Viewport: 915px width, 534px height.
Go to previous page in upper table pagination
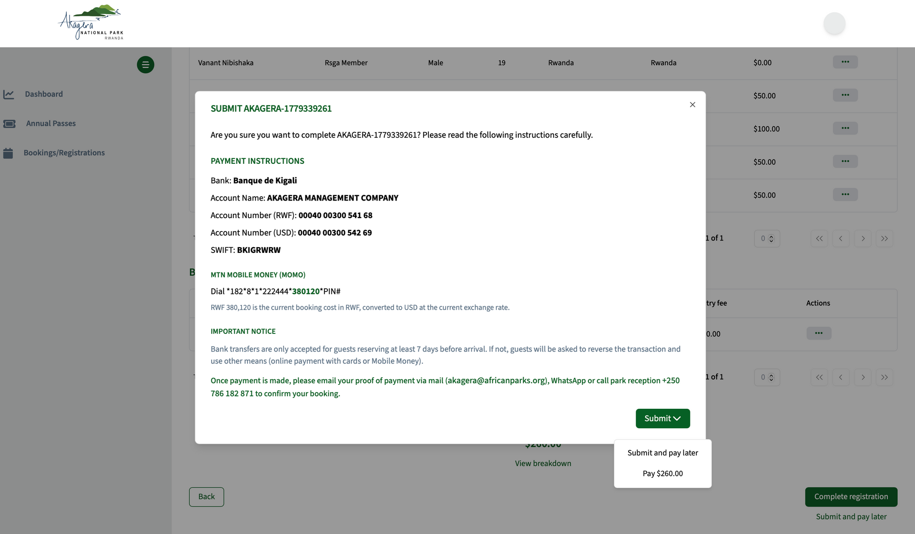coord(841,239)
